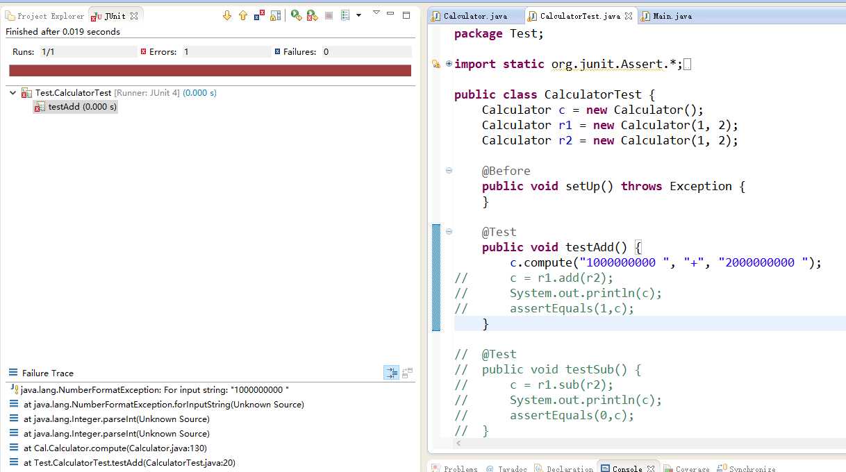Open Problems tab
846x472 pixels.
click(454, 469)
